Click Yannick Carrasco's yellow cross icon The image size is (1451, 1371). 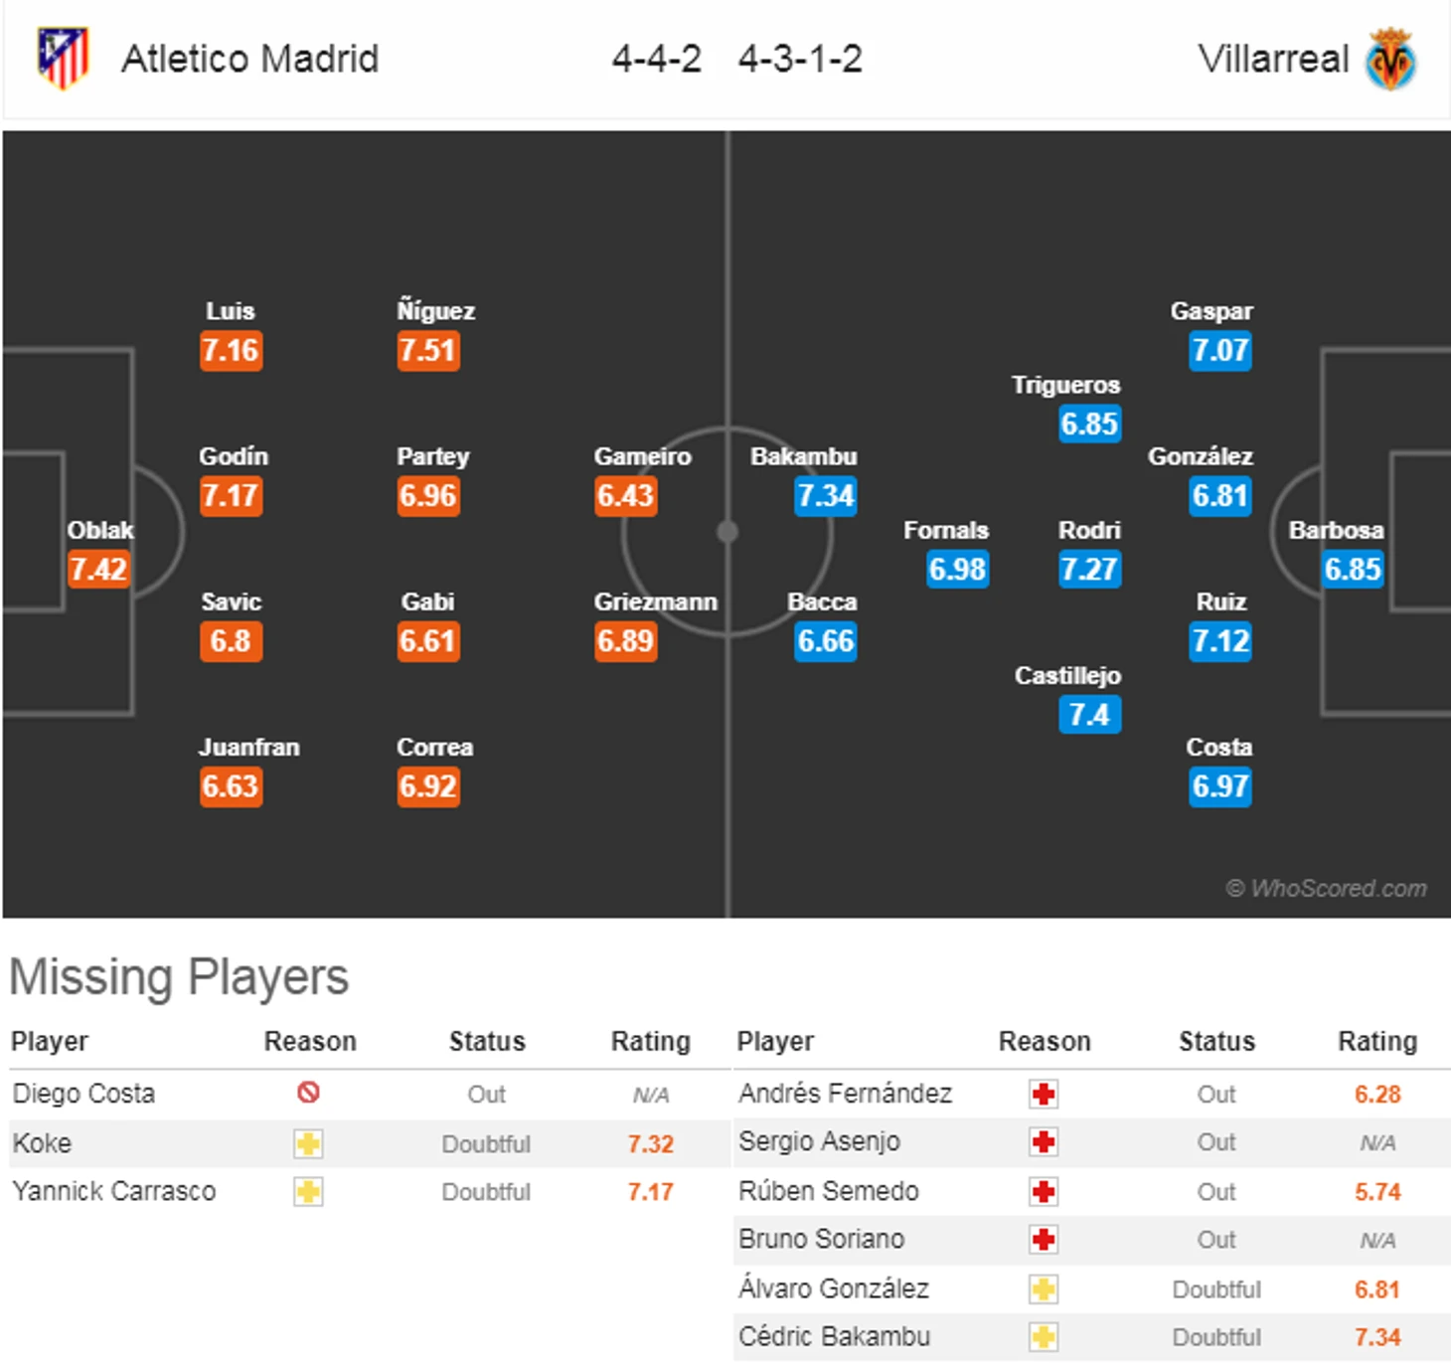pyautogui.click(x=308, y=1191)
